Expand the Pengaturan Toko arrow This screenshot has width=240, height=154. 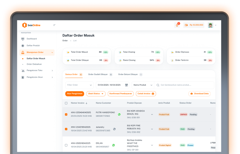[52, 71]
